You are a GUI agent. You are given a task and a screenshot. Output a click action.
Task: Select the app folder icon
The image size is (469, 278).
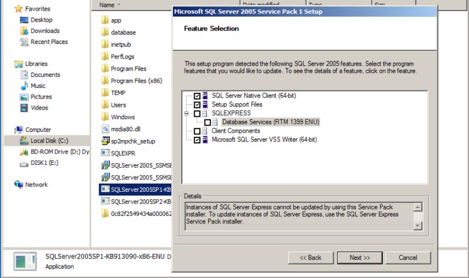105,21
